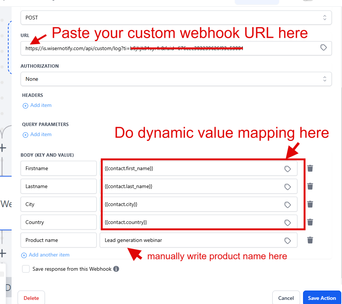The width and height of the screenshot is (342, 304).
Task: Click the plus icon beside Headers Add item
Action: [x=25, y=105]
